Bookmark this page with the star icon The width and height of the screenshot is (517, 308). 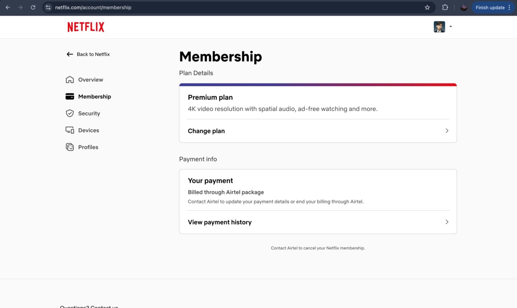click(x=427, y=7)
